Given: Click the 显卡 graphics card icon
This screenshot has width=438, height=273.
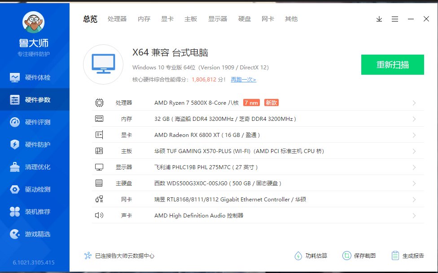Looking at the screenshot, I should coord(99,135).
